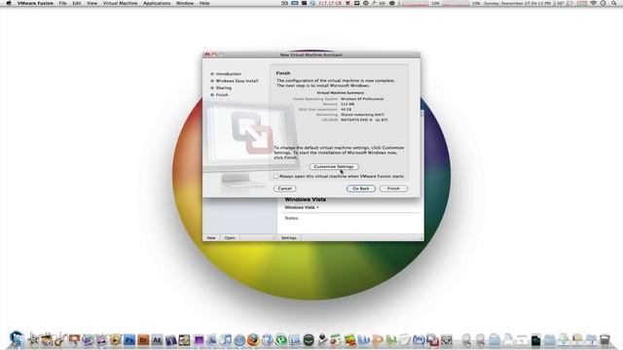623x350 pixels.
Task: Click the Customize Settings button
Action: point(334,166)
